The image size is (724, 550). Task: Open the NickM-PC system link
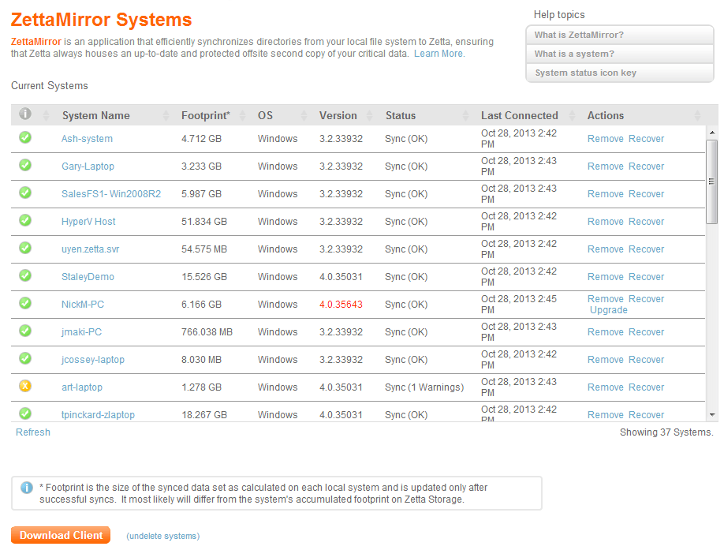pos(83,305)
